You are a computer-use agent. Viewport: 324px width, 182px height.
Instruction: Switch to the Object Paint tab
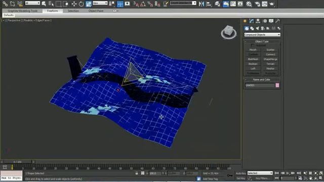pos(96,11)
